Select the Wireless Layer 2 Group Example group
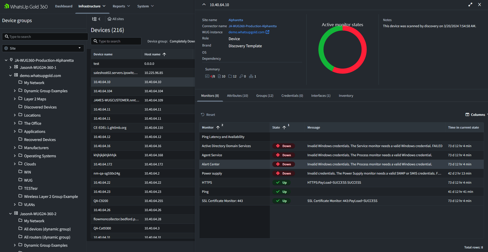488x252 pixels. (51, 197)
